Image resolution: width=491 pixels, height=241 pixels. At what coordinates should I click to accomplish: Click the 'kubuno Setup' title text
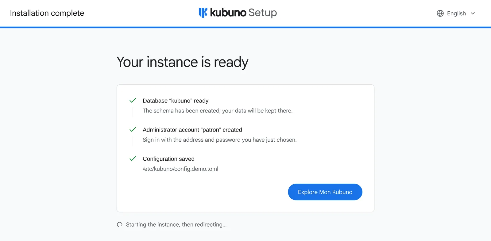pyautogui.click(x=243, y=13)
